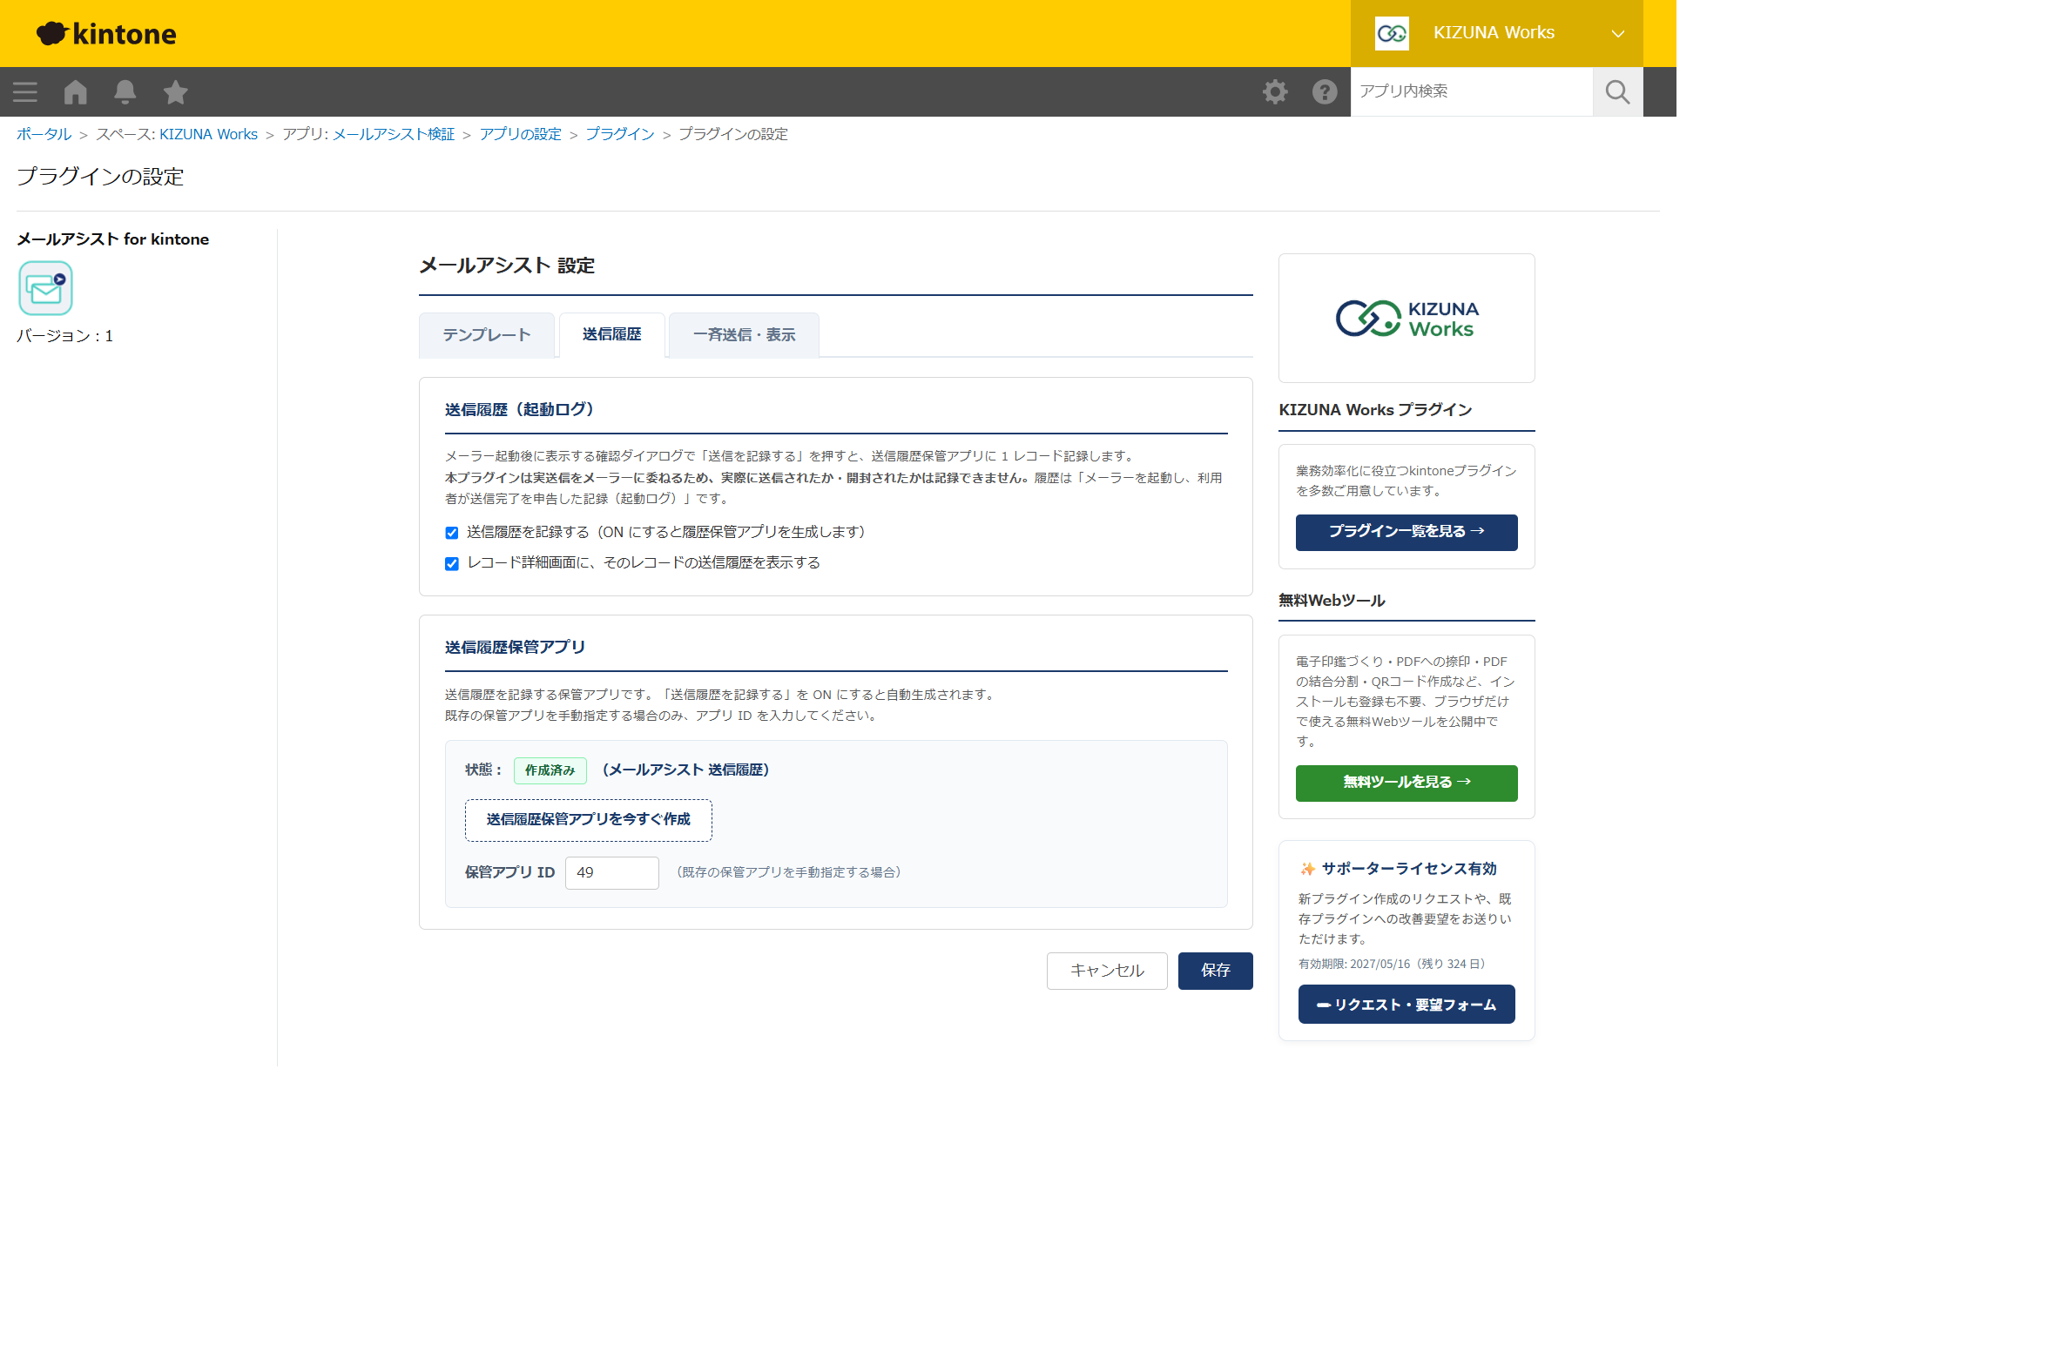This screenshot has height=1365, width=2071.
Task: Open the help question mark icon
Action: (1325, 91)
